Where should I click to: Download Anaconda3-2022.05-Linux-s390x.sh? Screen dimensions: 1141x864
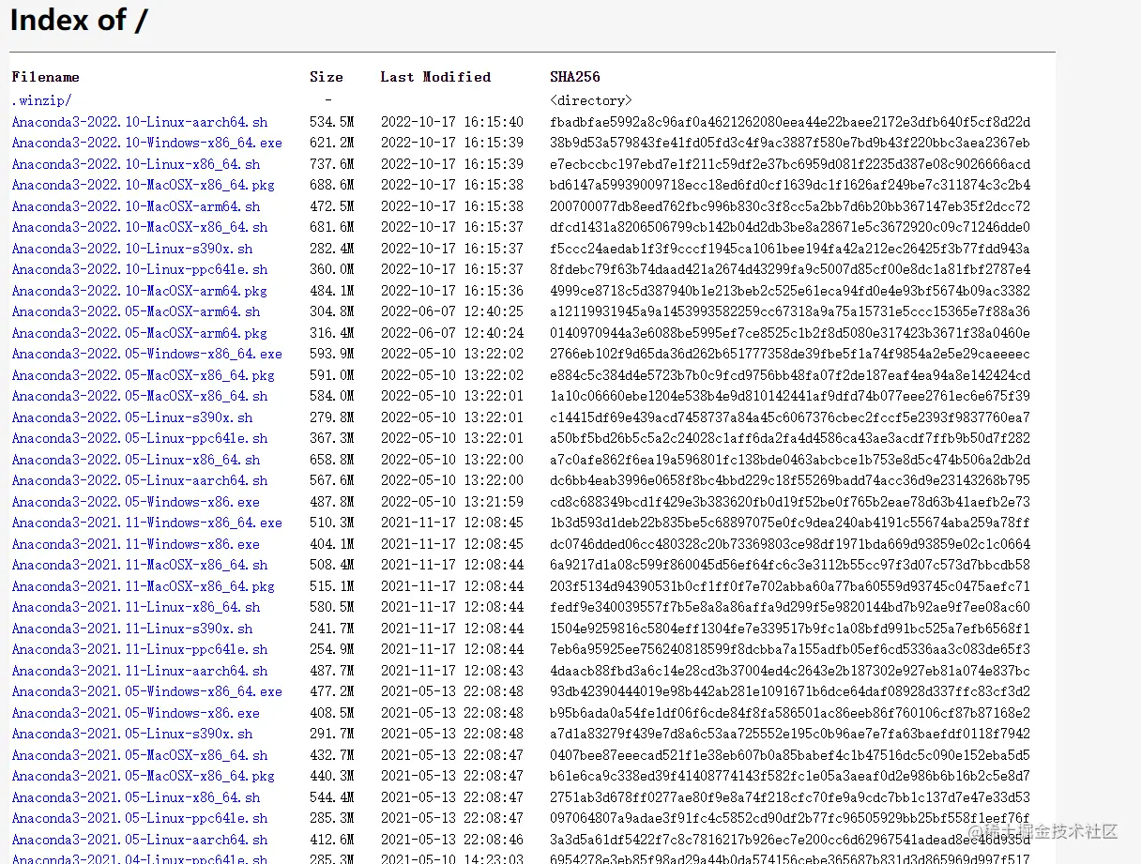[x=132, y=417]
